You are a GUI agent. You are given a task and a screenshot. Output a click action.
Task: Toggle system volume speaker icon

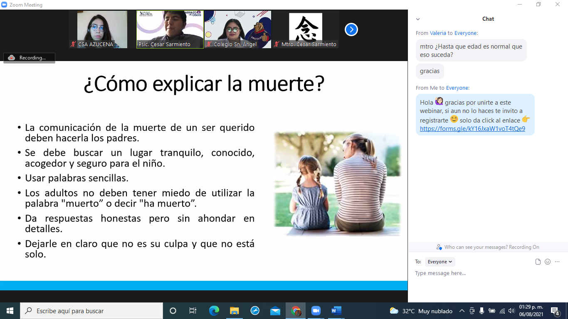point(511,311)
